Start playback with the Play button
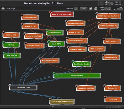The width and height of the screenshot is (124, 109). pos(91,9)
